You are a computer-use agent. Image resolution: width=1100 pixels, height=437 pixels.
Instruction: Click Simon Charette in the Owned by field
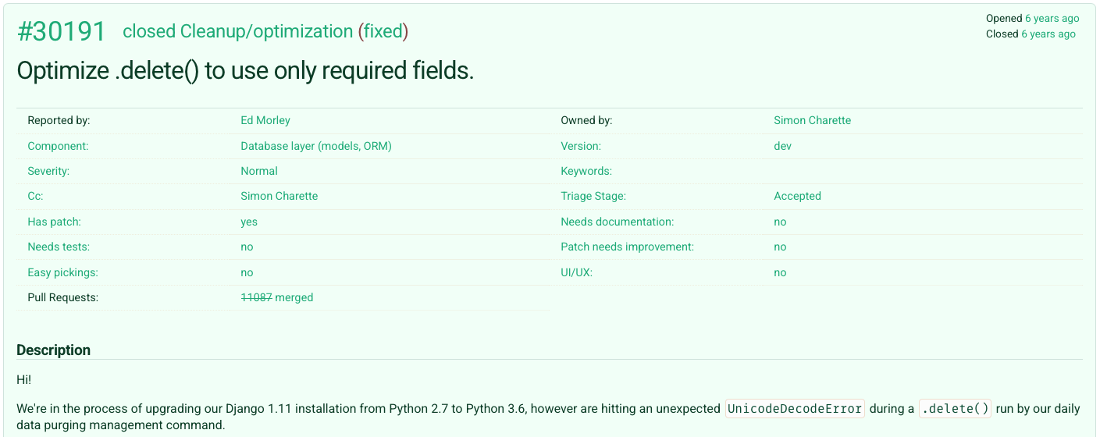(812, 120)
